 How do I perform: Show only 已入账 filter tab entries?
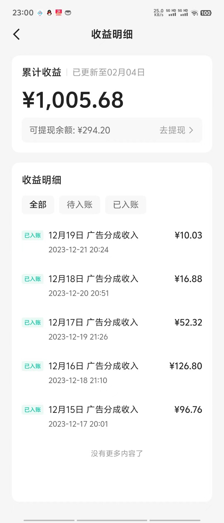126,205
